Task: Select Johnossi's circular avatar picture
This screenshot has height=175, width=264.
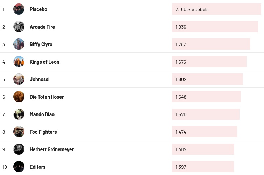Action: coord(19,79)
